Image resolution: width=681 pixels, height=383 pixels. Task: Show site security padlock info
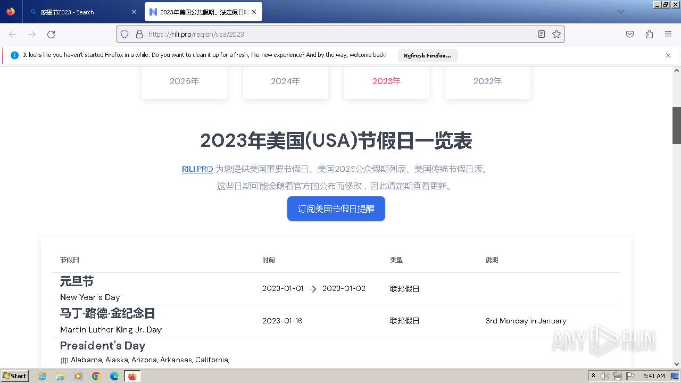tap(139, 34)
